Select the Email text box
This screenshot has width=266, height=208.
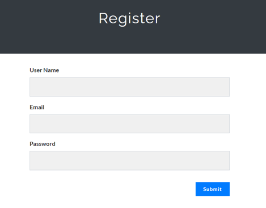point(129,124)
